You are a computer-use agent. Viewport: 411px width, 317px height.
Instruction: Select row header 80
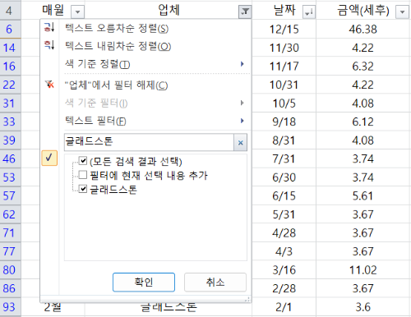(x=10, y=269)
